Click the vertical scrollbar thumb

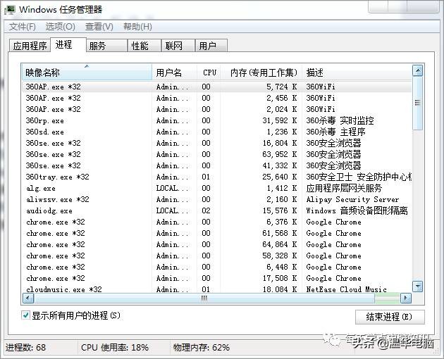[418, 103]
